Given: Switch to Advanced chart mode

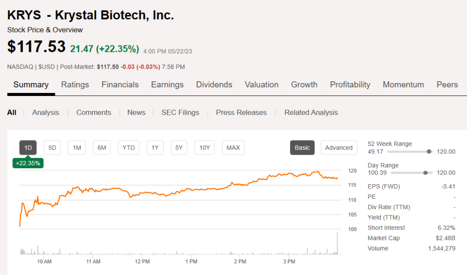Looking at the screenshot, I should point(339,148).
